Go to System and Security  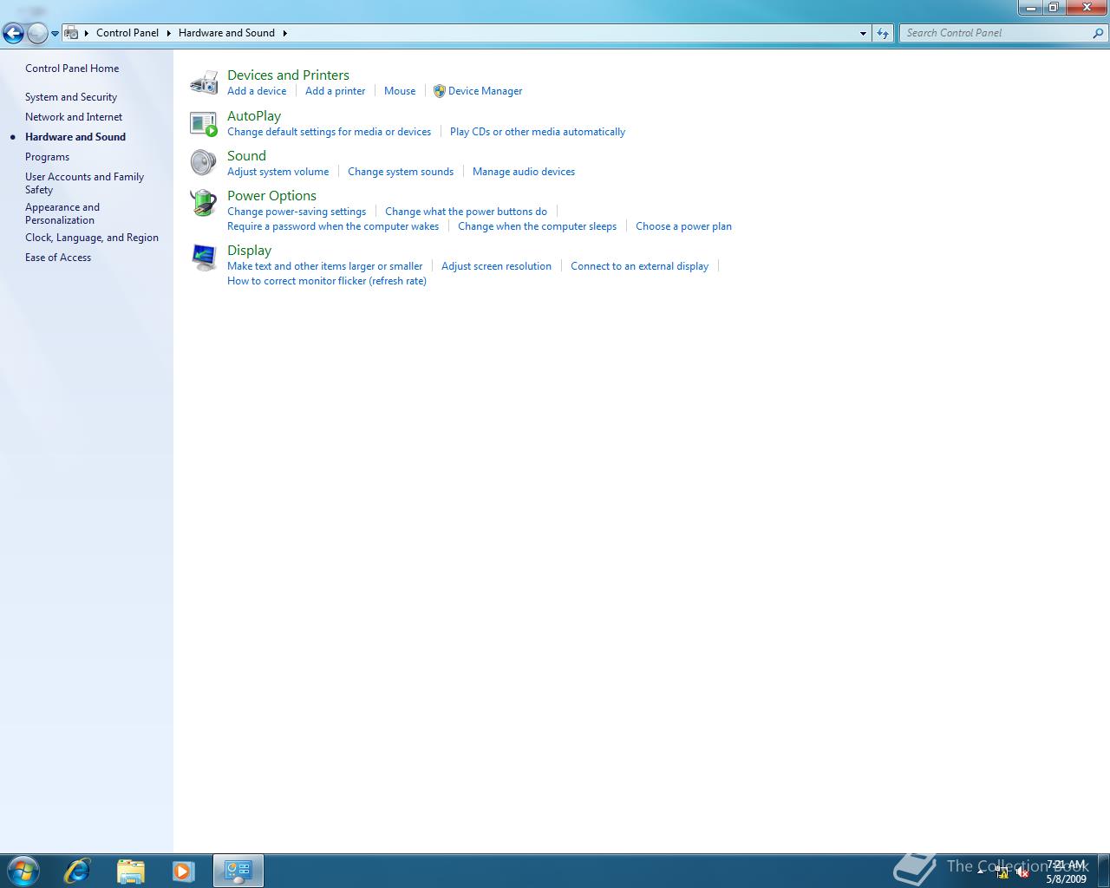click(x=71, y=97)
